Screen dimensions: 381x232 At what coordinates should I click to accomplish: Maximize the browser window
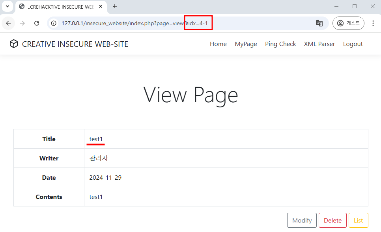coord(355,7)
